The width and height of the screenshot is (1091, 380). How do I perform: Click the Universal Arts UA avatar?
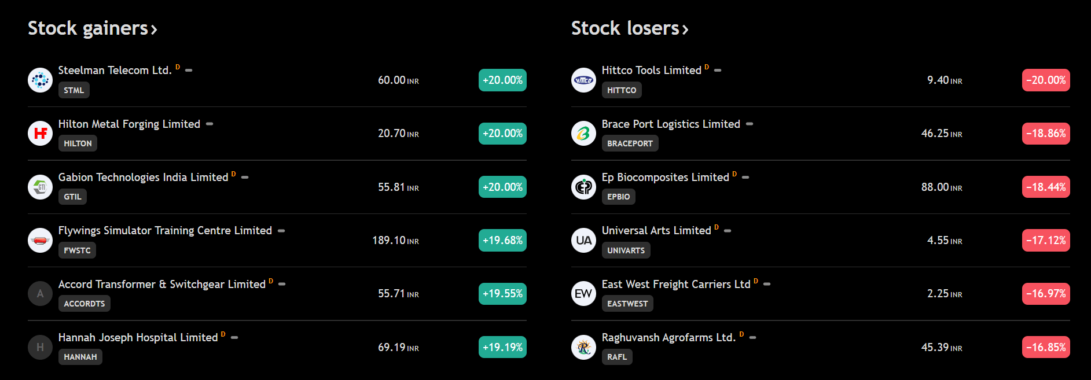[583, 240]
